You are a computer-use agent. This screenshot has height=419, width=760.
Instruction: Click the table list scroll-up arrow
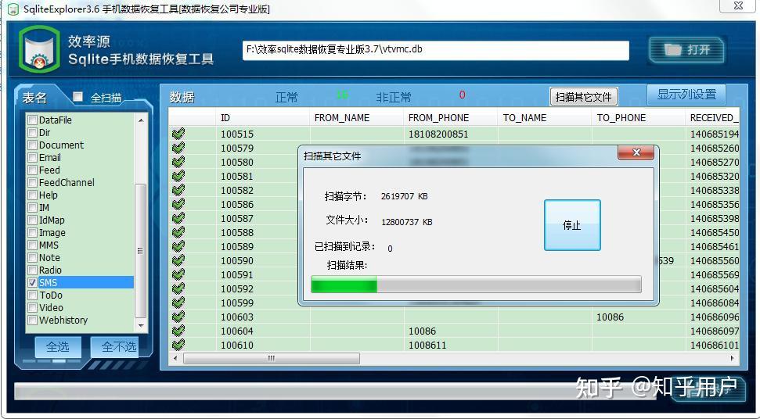tap(141, 120)
